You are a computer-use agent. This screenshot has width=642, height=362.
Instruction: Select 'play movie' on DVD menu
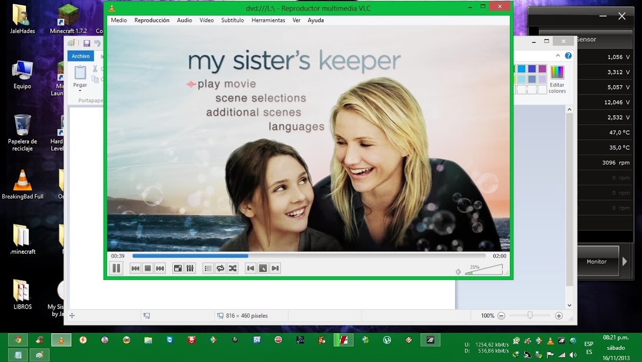[227, 84]
